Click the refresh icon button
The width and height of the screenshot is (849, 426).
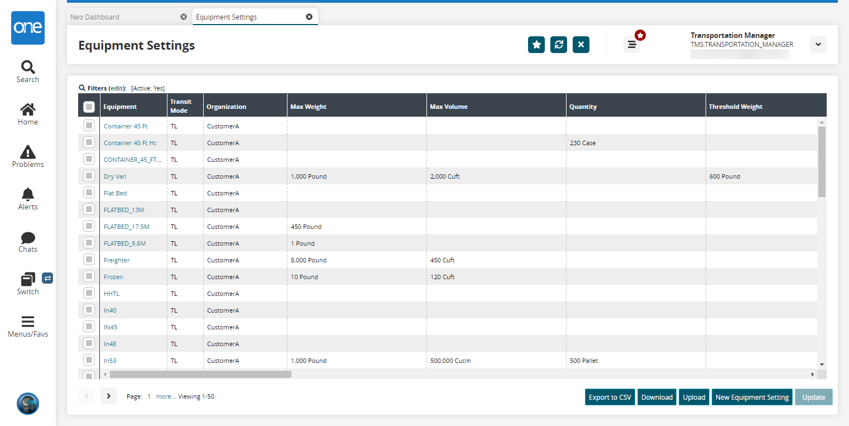coord(558,45)
